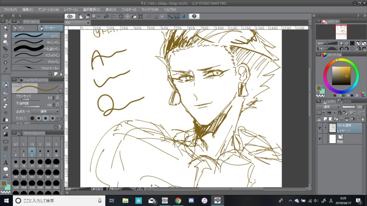The width and height of the screenshot is (367, 206).
Task: Open フィルター(I) menu
Action: point(129,10)
